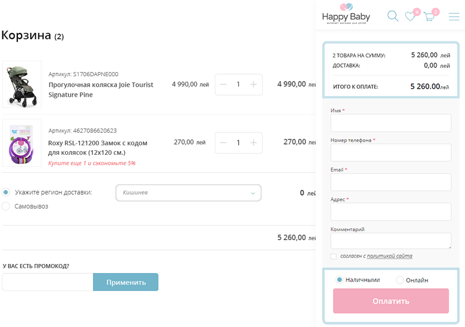Click the Joie stroller thumbnail image
Image resolution: width=465 pixels, height=327 pixels.
22,85
